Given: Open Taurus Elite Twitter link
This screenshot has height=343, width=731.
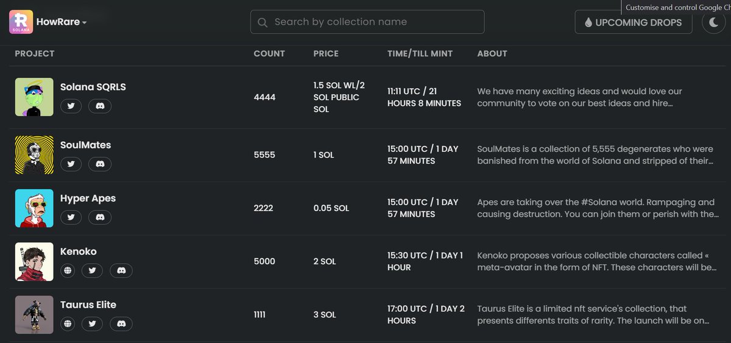Looking at the screenshot, I should 93,324.
